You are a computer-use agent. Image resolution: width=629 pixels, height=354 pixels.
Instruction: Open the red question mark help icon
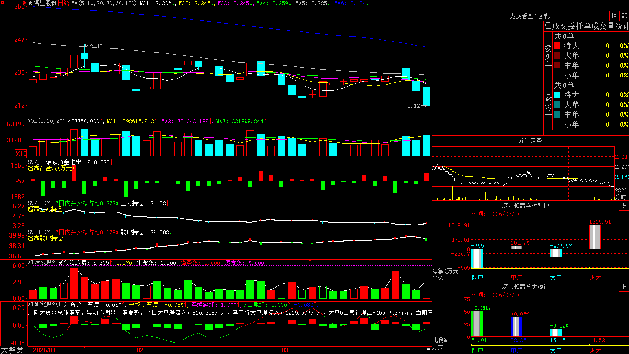click(x=25, y=3)
